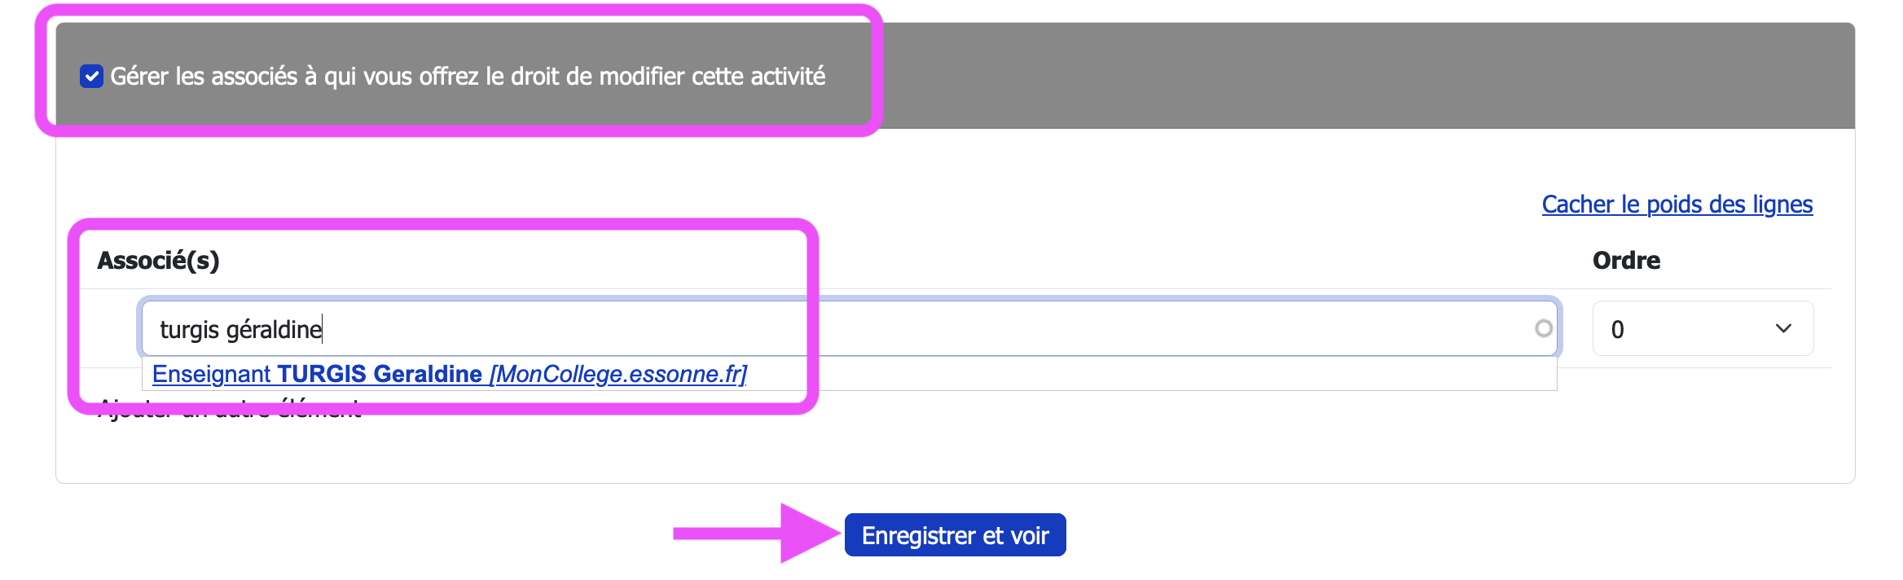Click '[MonCollege.essonne.fr]' in the autocomplete suggestion
Viewport: 1903px width, 580px height.
point(618,374)
